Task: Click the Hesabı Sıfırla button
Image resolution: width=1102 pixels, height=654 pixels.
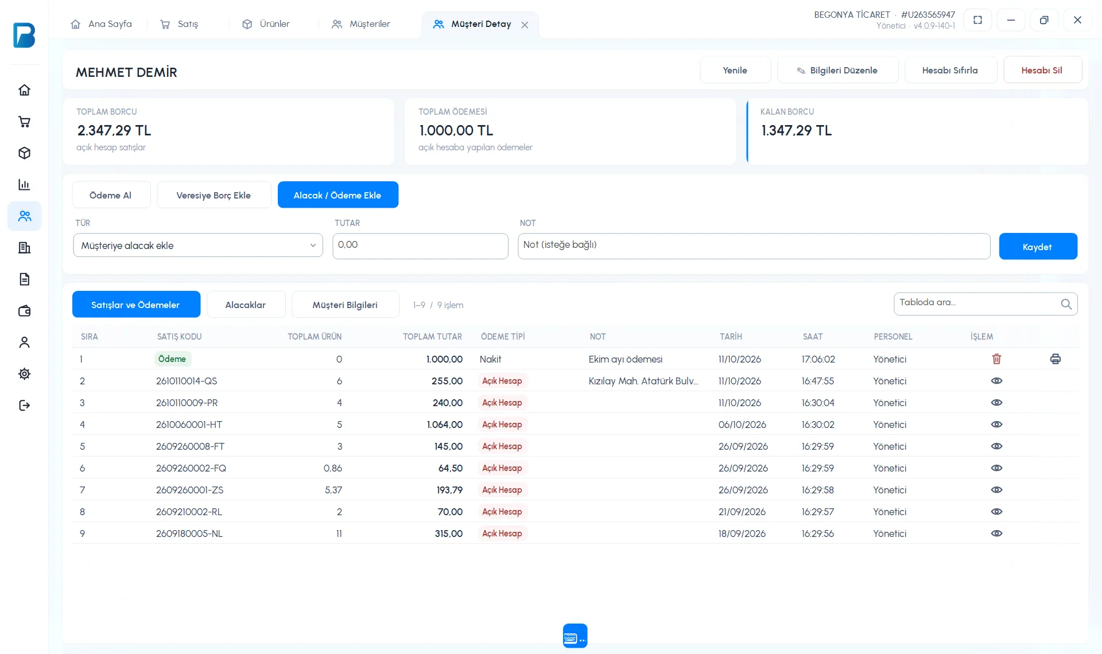Action: (950, 70)
